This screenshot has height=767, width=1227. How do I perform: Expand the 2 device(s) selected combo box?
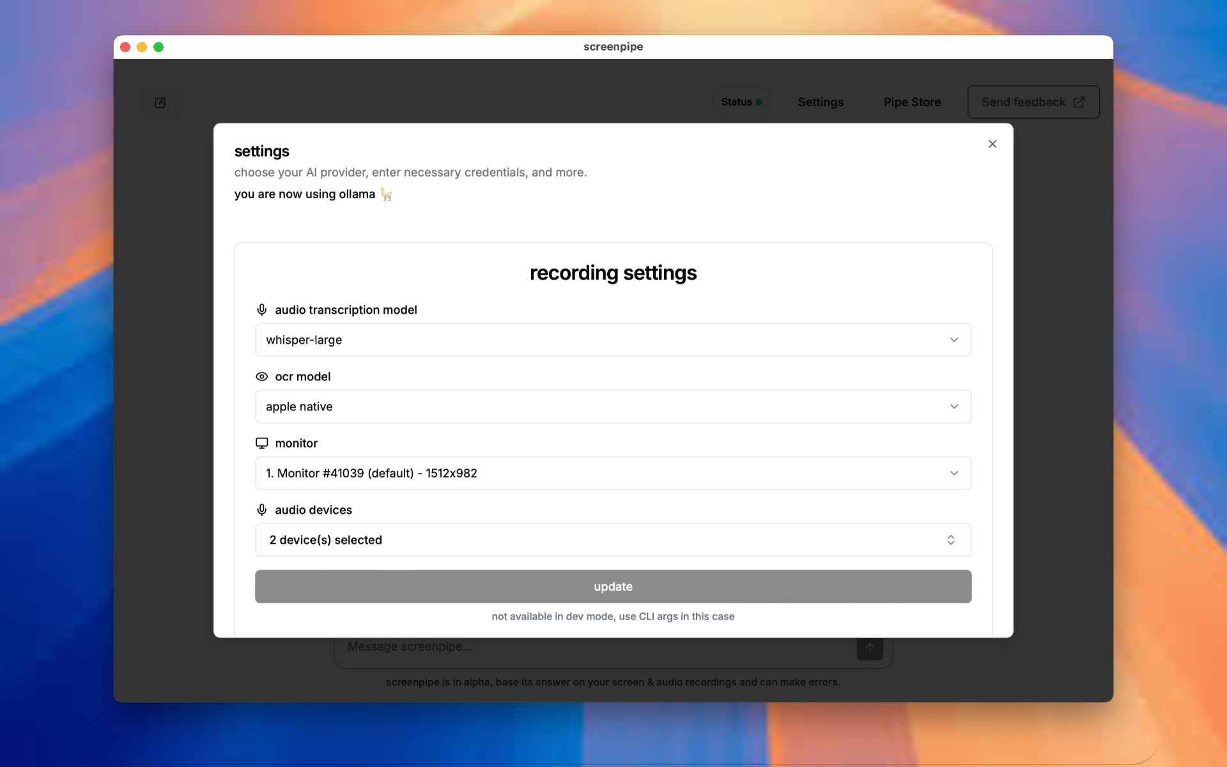613,540
